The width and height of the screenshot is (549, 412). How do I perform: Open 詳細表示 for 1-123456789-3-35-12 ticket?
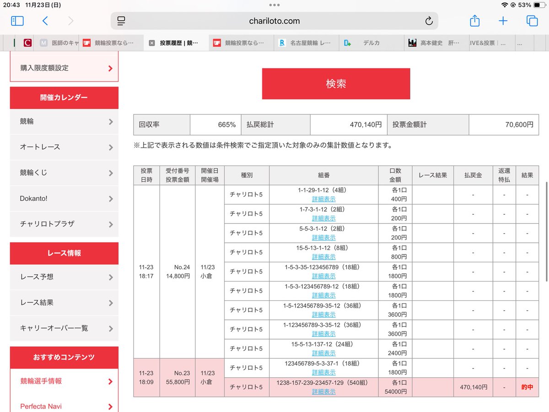324,334
